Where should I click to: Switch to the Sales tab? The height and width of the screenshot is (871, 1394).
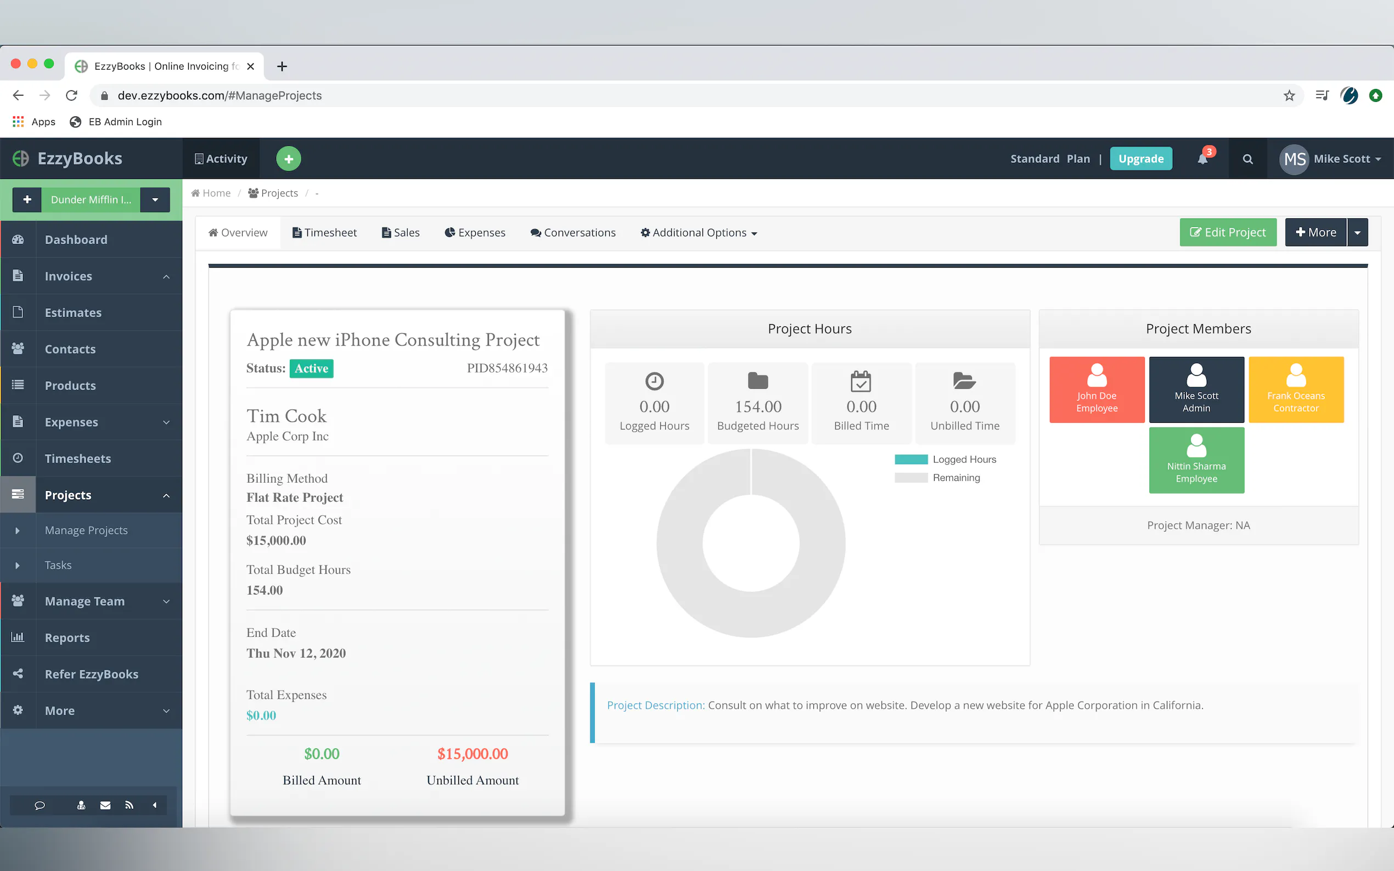(x=401, y=233)
